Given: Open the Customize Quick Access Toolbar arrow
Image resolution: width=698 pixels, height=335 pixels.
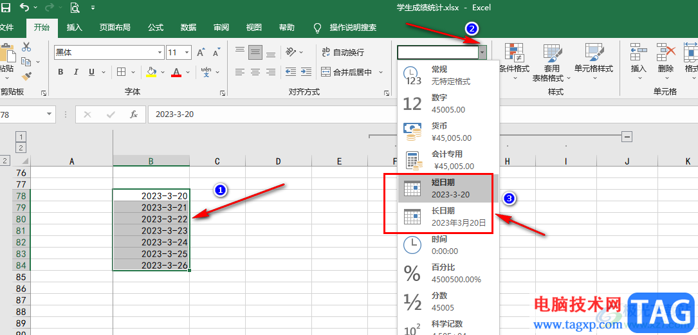Looking at the screenshot, I should (93, 8).
